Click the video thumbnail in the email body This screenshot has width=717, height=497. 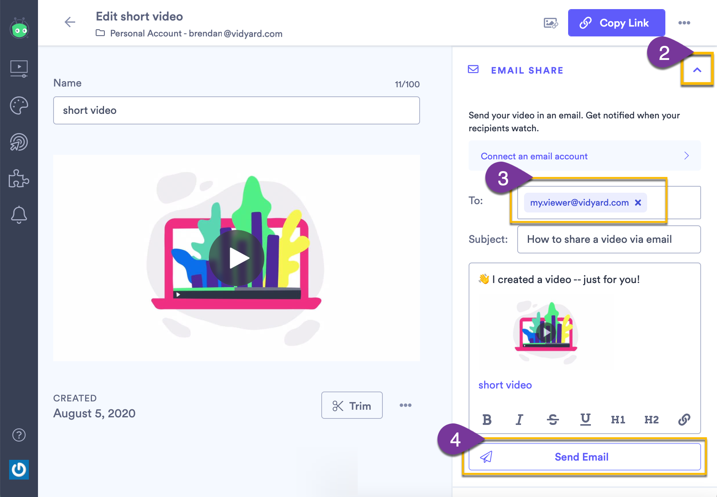click(x=546, y=332)
